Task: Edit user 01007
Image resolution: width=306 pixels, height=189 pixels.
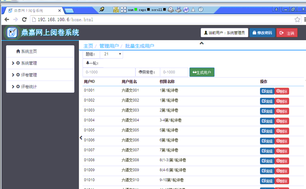Action: [267, 151]
